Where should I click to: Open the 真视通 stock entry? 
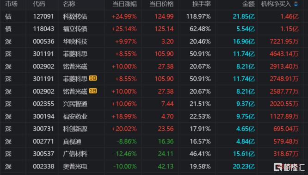72,142
